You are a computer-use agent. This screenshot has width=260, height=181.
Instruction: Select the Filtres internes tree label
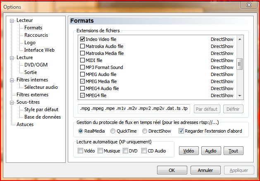click(32, 80)
